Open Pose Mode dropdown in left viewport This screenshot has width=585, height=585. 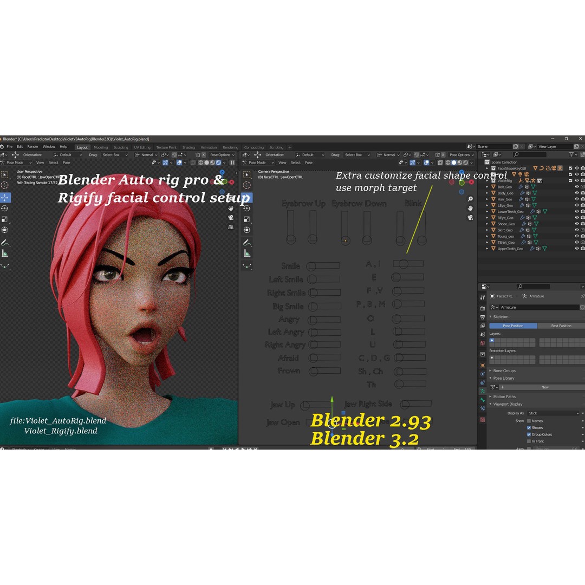click(x=16, y=162)
